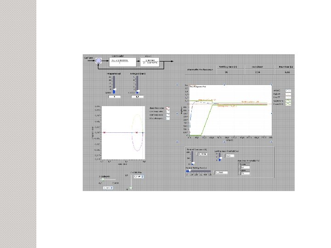Click inside the root locus pole-zero plot
This screenshot has height=248, width=331.
pos(123,133)
